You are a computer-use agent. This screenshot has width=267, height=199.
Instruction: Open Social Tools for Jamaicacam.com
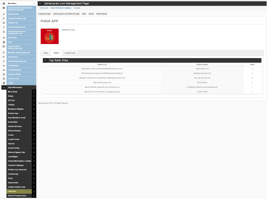[21, 47]
